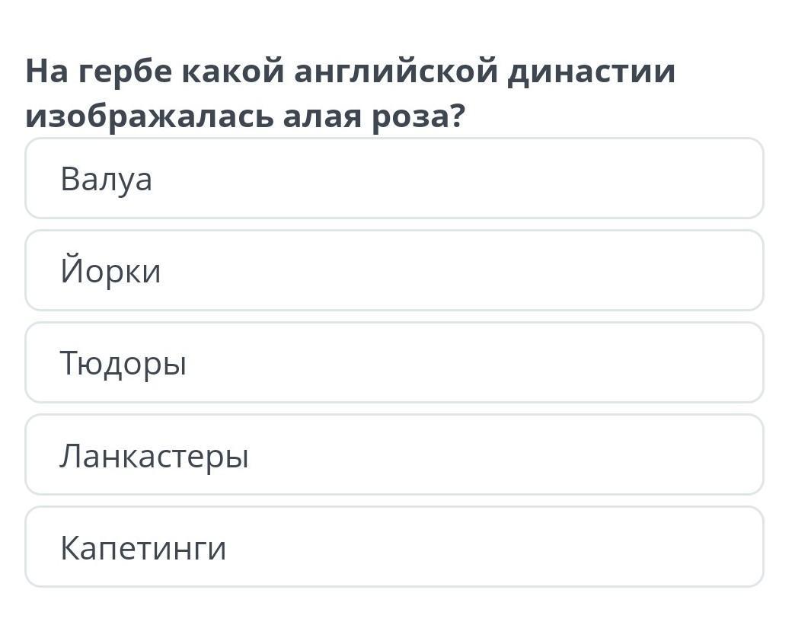Pick the Тюдоры answer option
This screenshot has height=644, width=795.
tap(394, 363)
